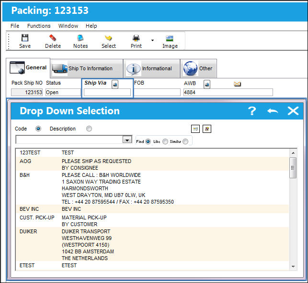This screenshot has height=283, width=308.
Task: Select the Similar search radio button
Action: 185,141
